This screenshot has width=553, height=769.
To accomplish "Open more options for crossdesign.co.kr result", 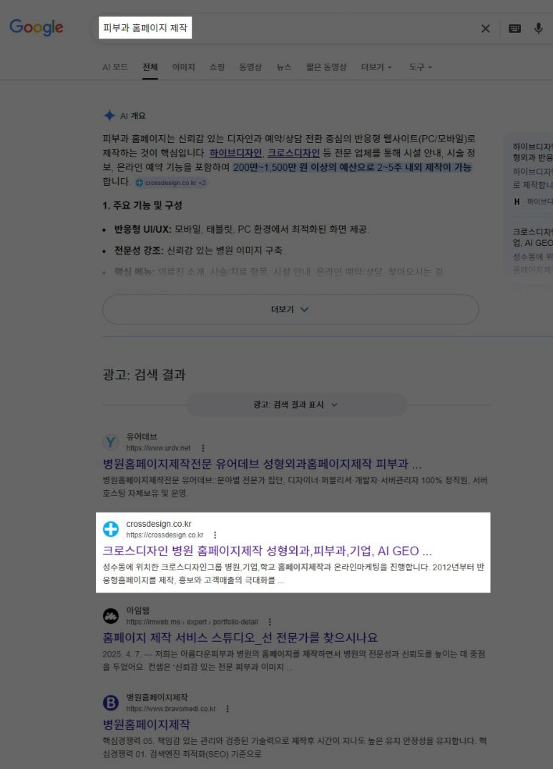I will (x=215, y=535).
